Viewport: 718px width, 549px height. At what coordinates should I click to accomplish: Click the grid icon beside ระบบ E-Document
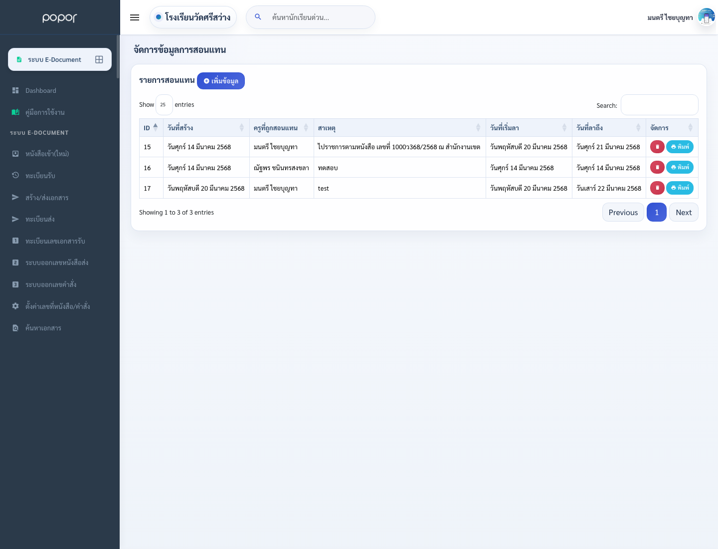click(99, 59)
